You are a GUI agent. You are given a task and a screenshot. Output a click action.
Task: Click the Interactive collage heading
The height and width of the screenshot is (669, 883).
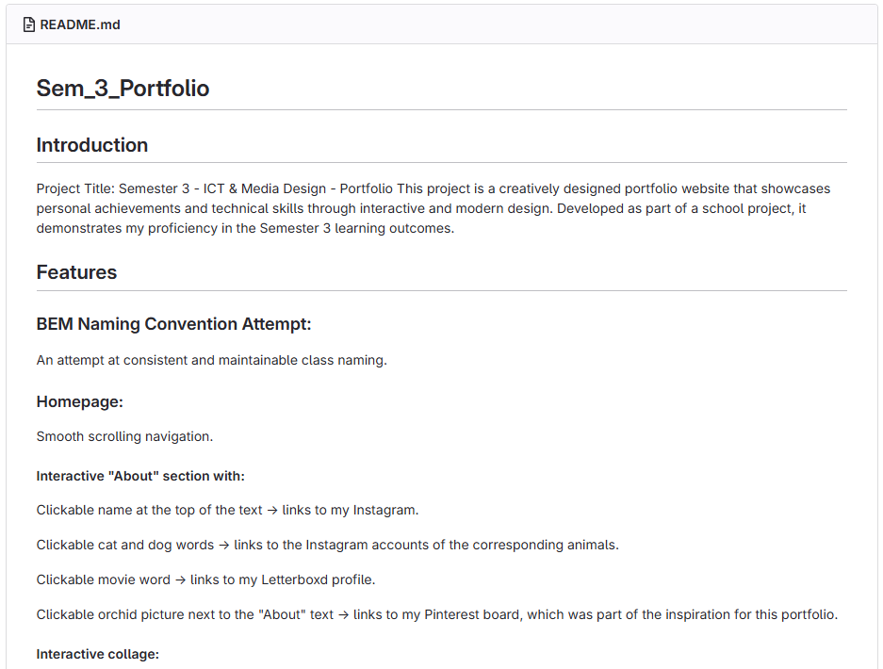98,654
